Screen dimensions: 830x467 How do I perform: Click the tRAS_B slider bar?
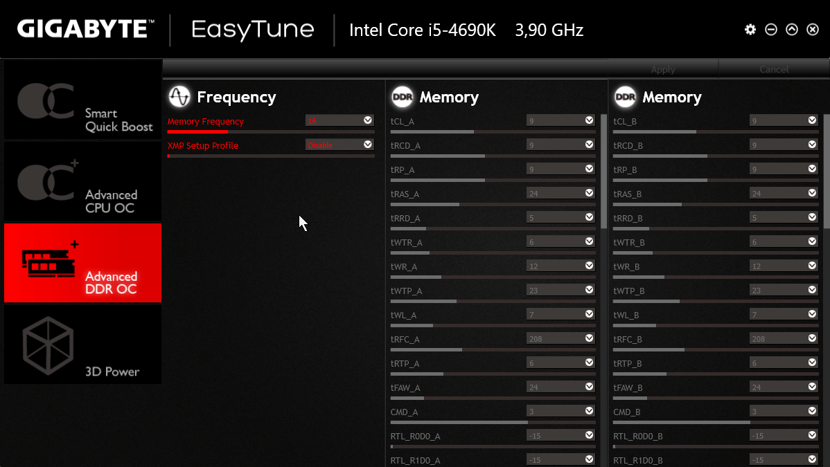tap(716, 204)
